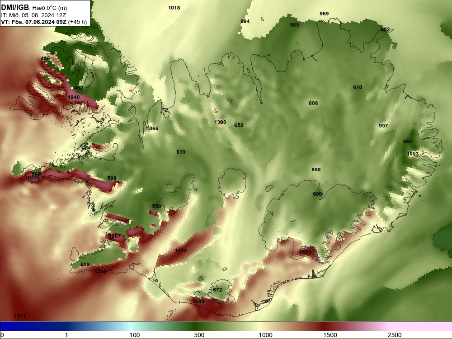Click the 0 label on the color scale
The height and width of the screenshot is (339, 452).
[x=2, y=335]
